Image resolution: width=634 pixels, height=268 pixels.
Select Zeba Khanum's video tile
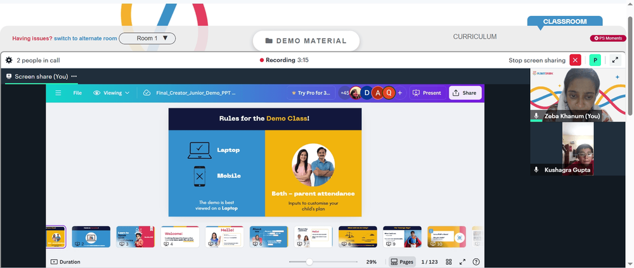(578, 95)
